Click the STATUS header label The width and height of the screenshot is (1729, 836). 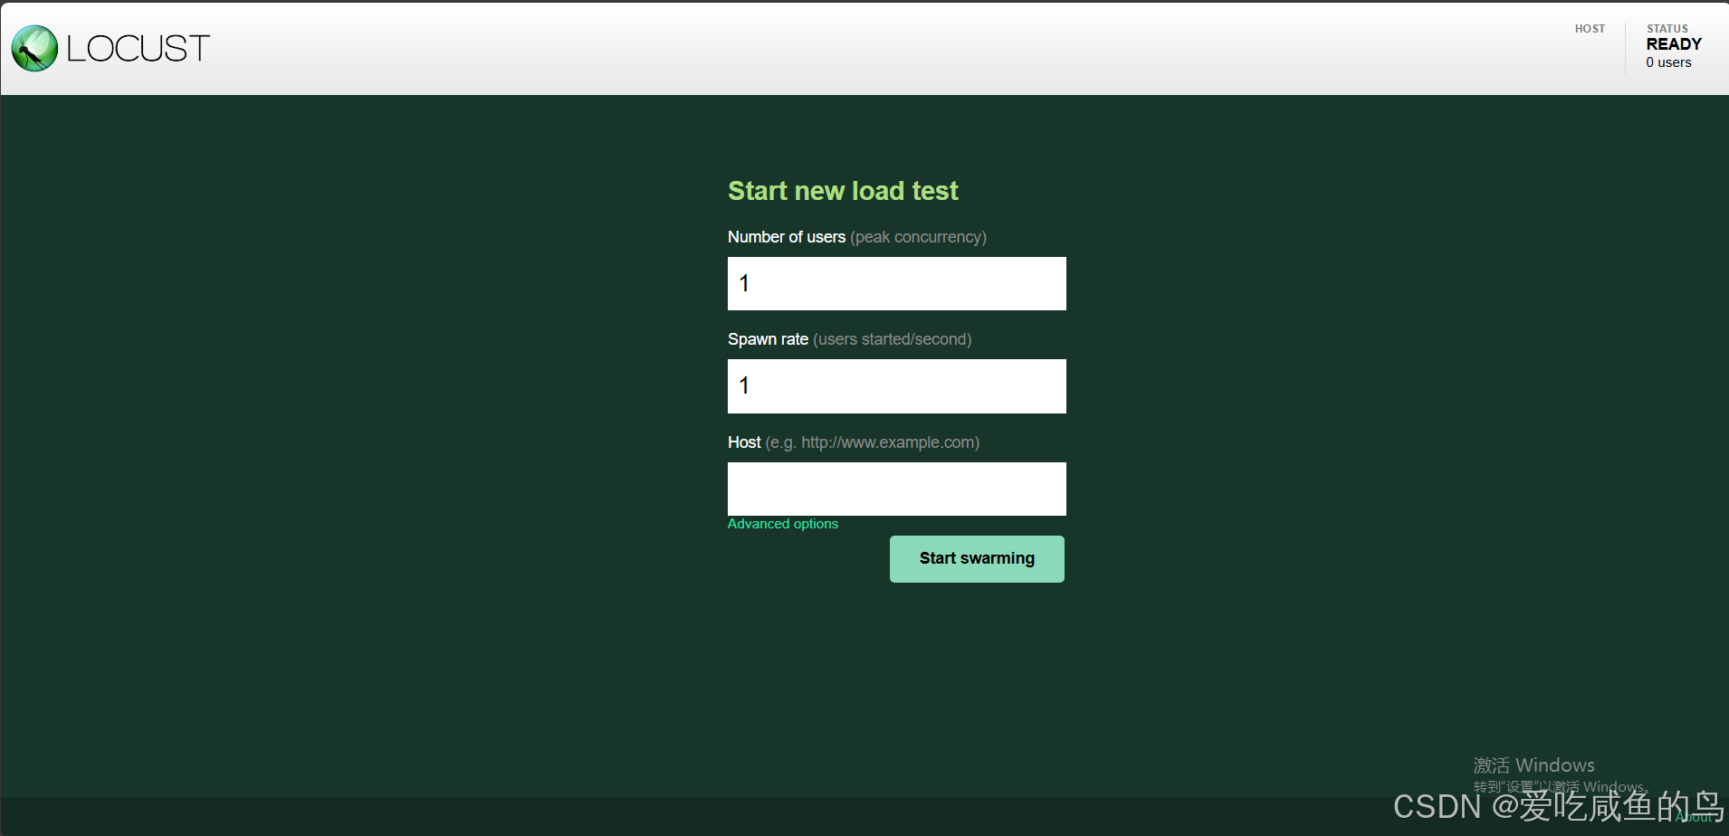point(1667,29)
